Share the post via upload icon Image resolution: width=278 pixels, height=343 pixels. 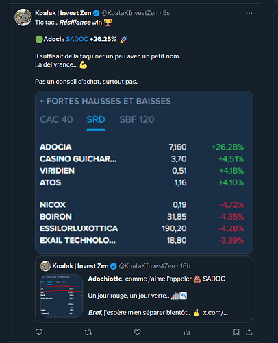[x=249, y=332]
